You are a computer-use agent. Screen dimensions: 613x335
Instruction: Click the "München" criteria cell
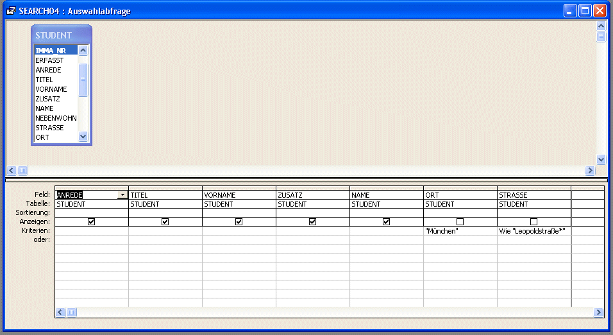click(x=460, y=231)
